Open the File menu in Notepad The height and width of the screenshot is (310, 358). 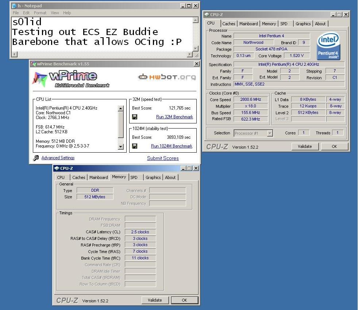16,13
